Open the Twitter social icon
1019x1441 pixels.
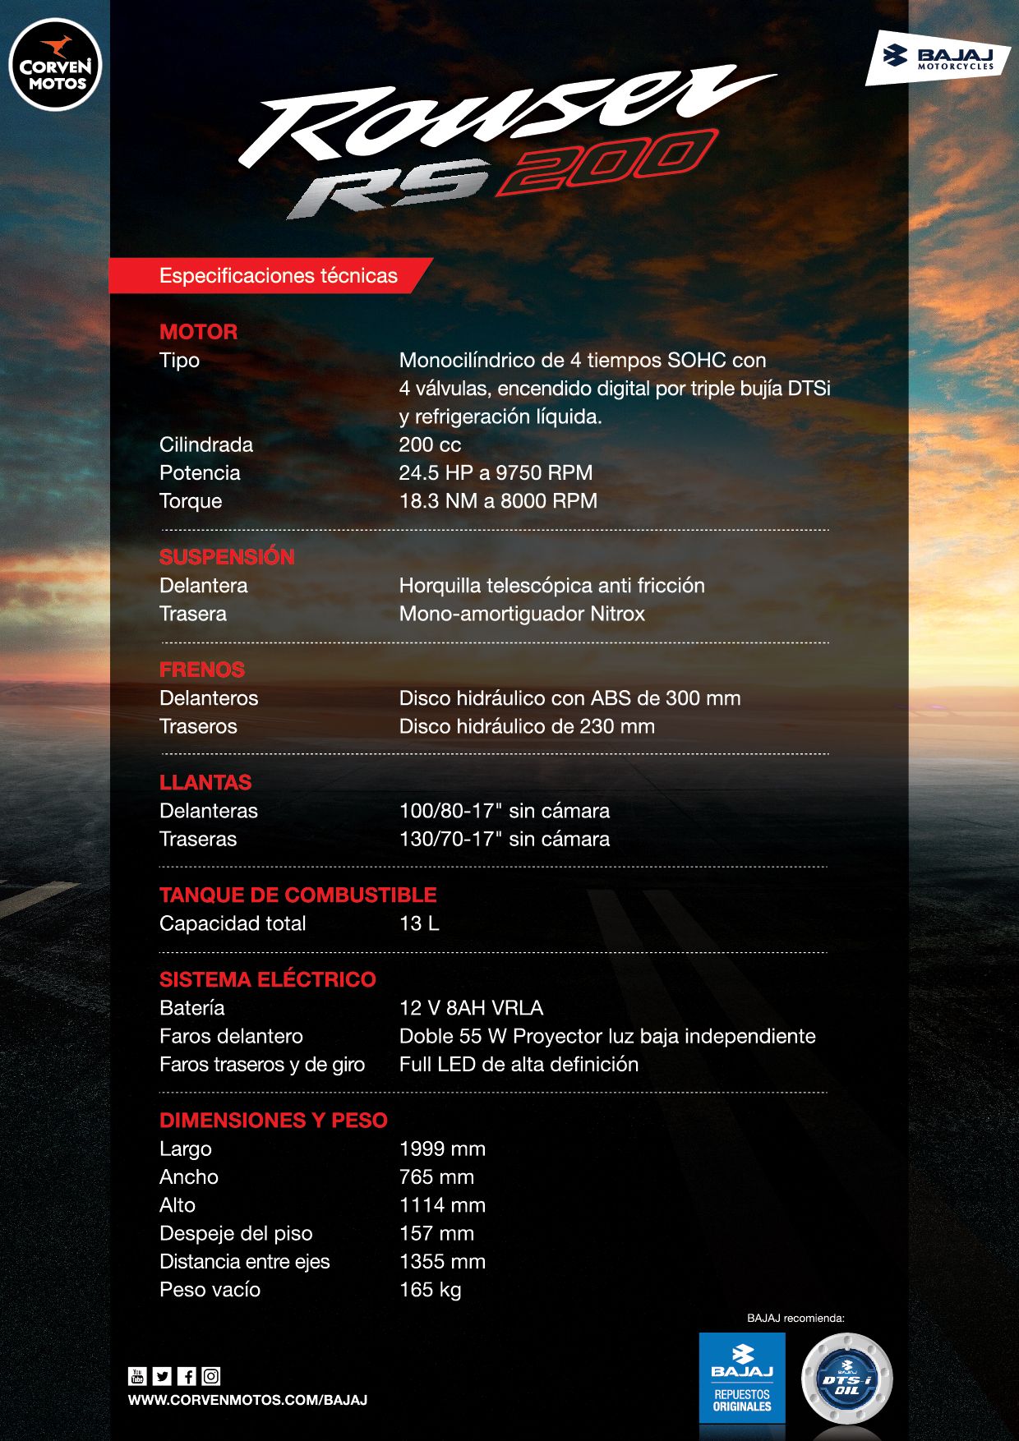click(x=162, y=1375)
